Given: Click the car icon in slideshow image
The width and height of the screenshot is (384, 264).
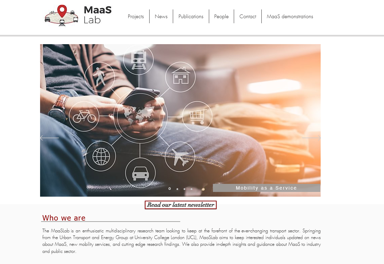Looking at the screenshot, I should [140, 173].
